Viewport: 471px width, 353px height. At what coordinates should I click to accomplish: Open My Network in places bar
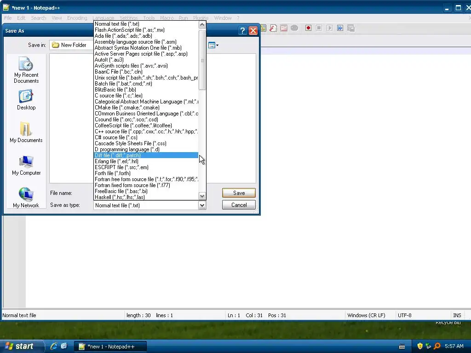pos(26,198)
